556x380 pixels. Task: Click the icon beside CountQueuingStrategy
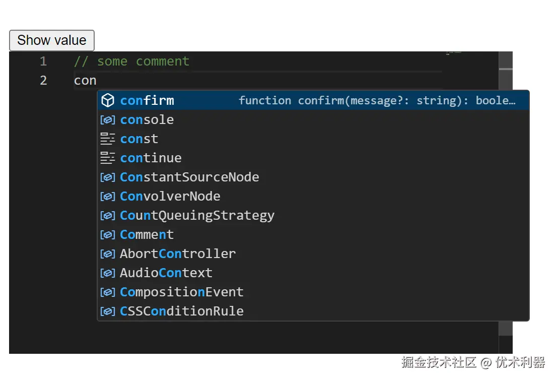pyautogui.click(x=107, y=216)
